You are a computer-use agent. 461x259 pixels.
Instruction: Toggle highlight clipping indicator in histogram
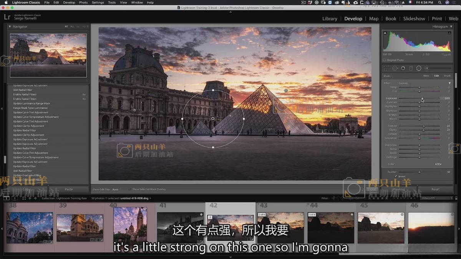[450, 33]
